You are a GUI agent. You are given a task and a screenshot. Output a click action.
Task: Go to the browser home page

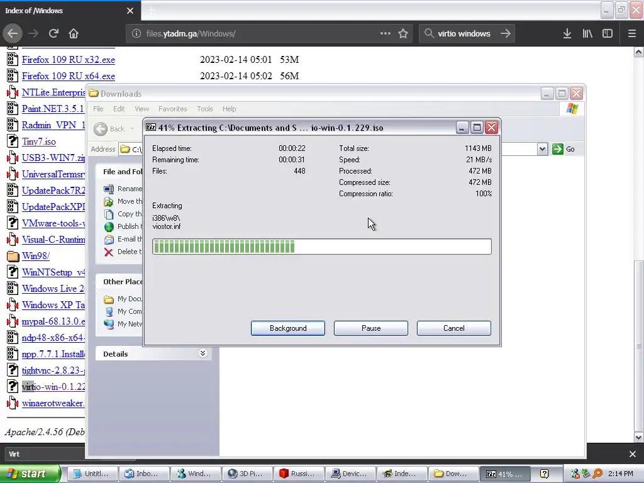pos(74,34)
